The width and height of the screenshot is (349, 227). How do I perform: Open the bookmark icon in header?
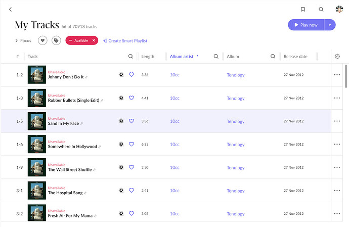[x=302, y=9]
